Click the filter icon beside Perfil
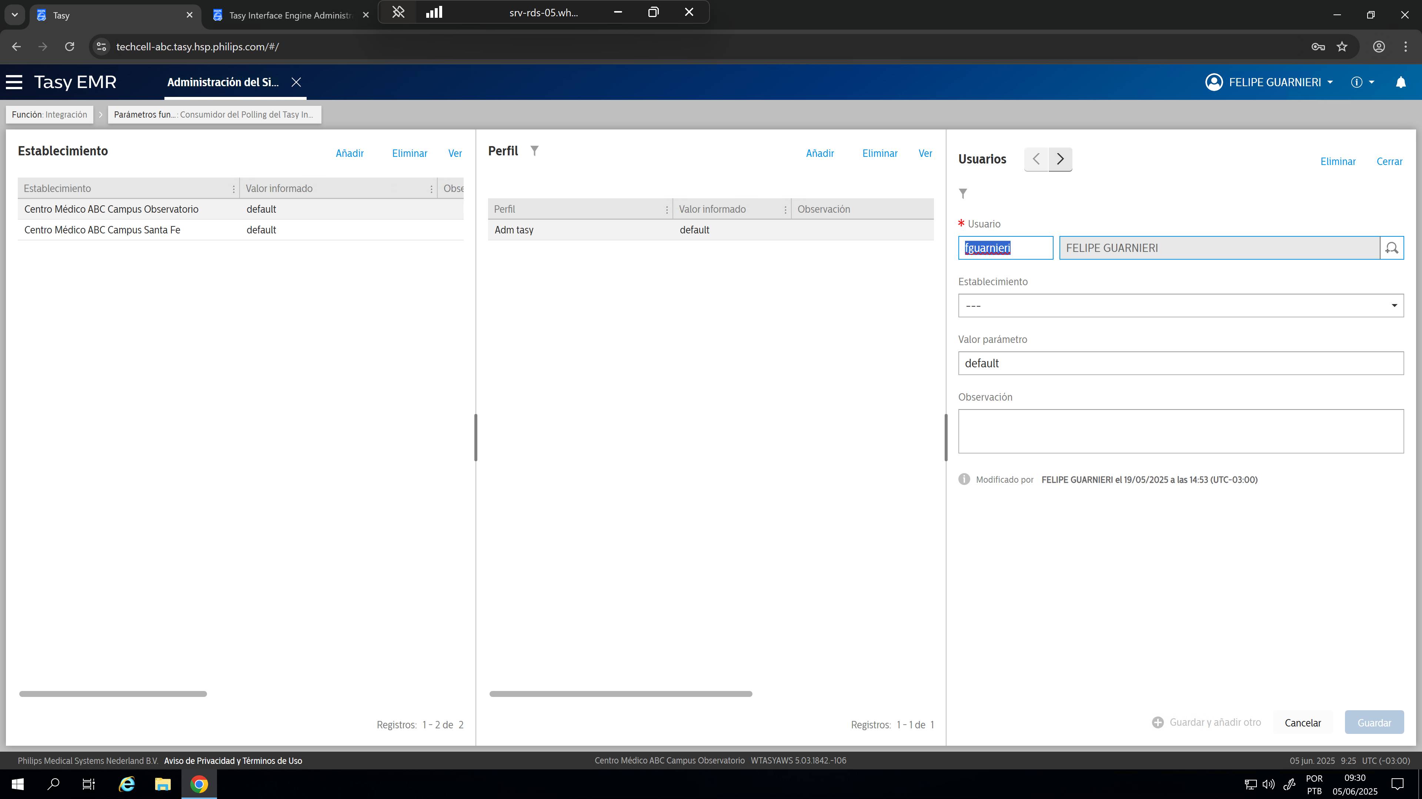Screen dimensions: 1422x799 (534, 151)
